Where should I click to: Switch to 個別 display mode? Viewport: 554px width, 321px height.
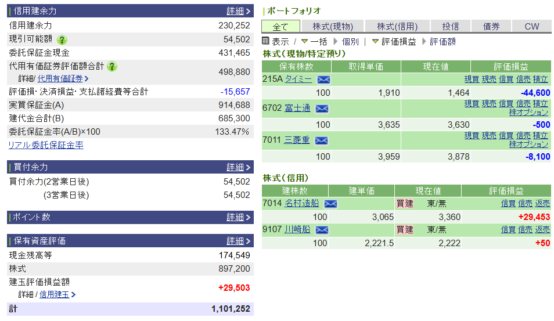(x=350, y=42)
